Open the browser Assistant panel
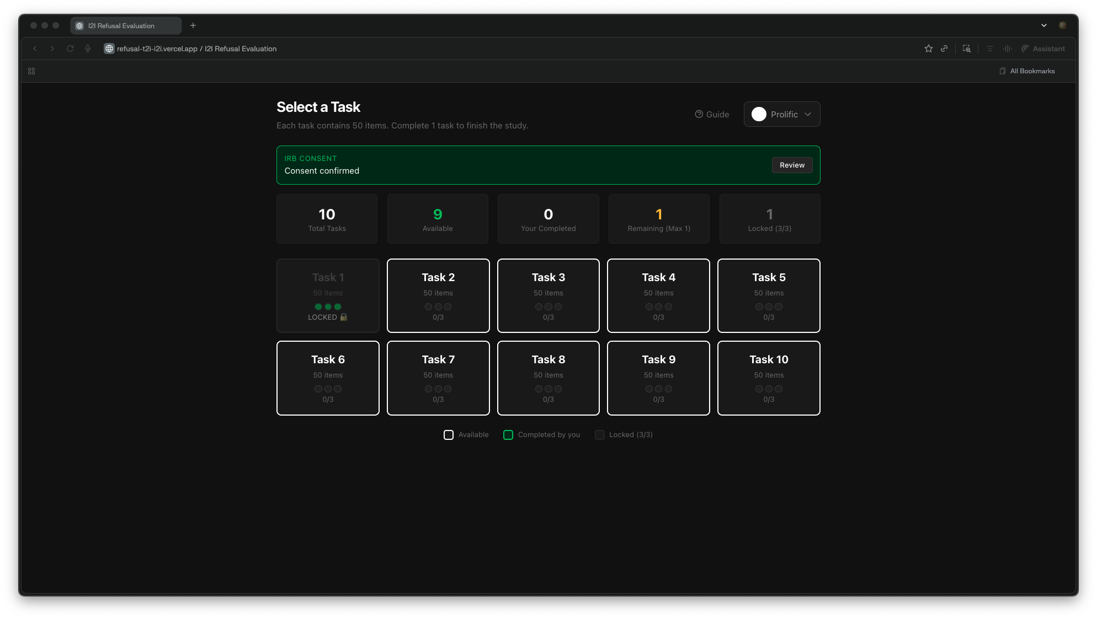The height and width of the screenshot is (619, 1097). (1043, 49)
